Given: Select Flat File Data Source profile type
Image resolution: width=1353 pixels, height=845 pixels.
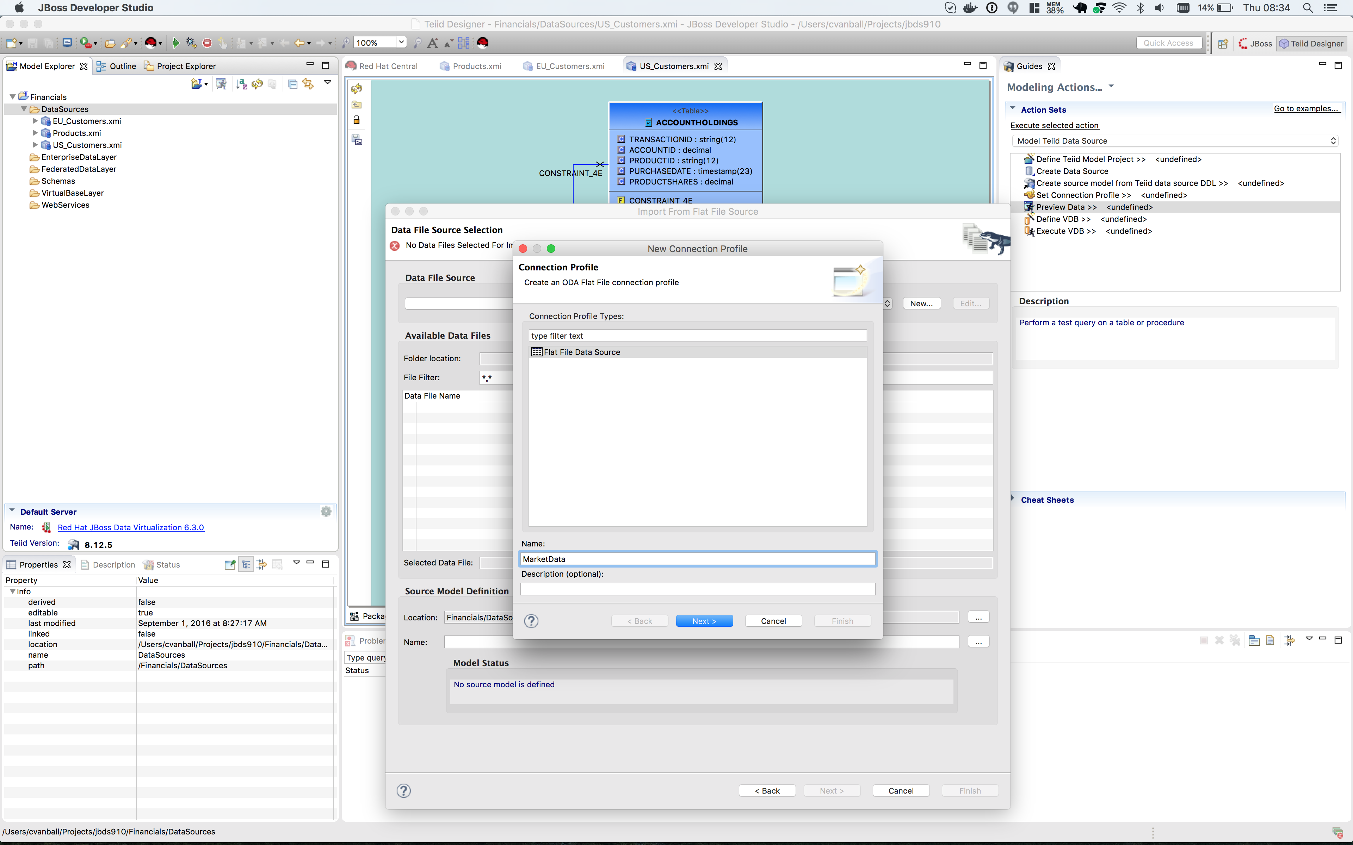Looking at the screenshot, I should [x=581, y=352].
